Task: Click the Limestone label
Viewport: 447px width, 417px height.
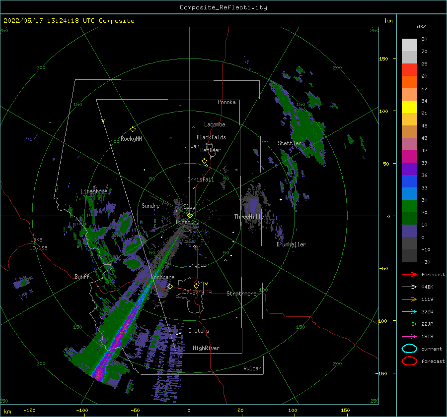Action: pyautogui.click(x=94, y=191)
